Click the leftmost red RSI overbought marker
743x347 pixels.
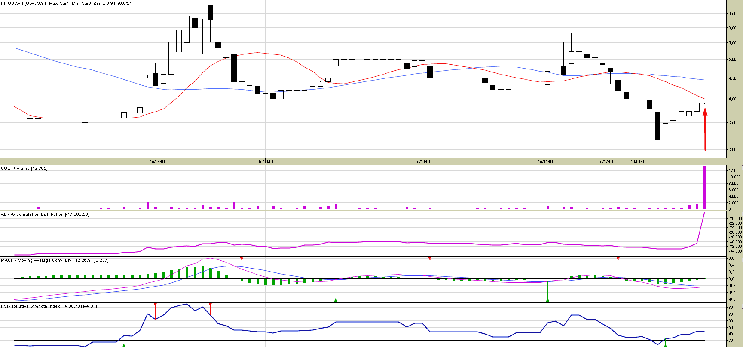[155, 305]
